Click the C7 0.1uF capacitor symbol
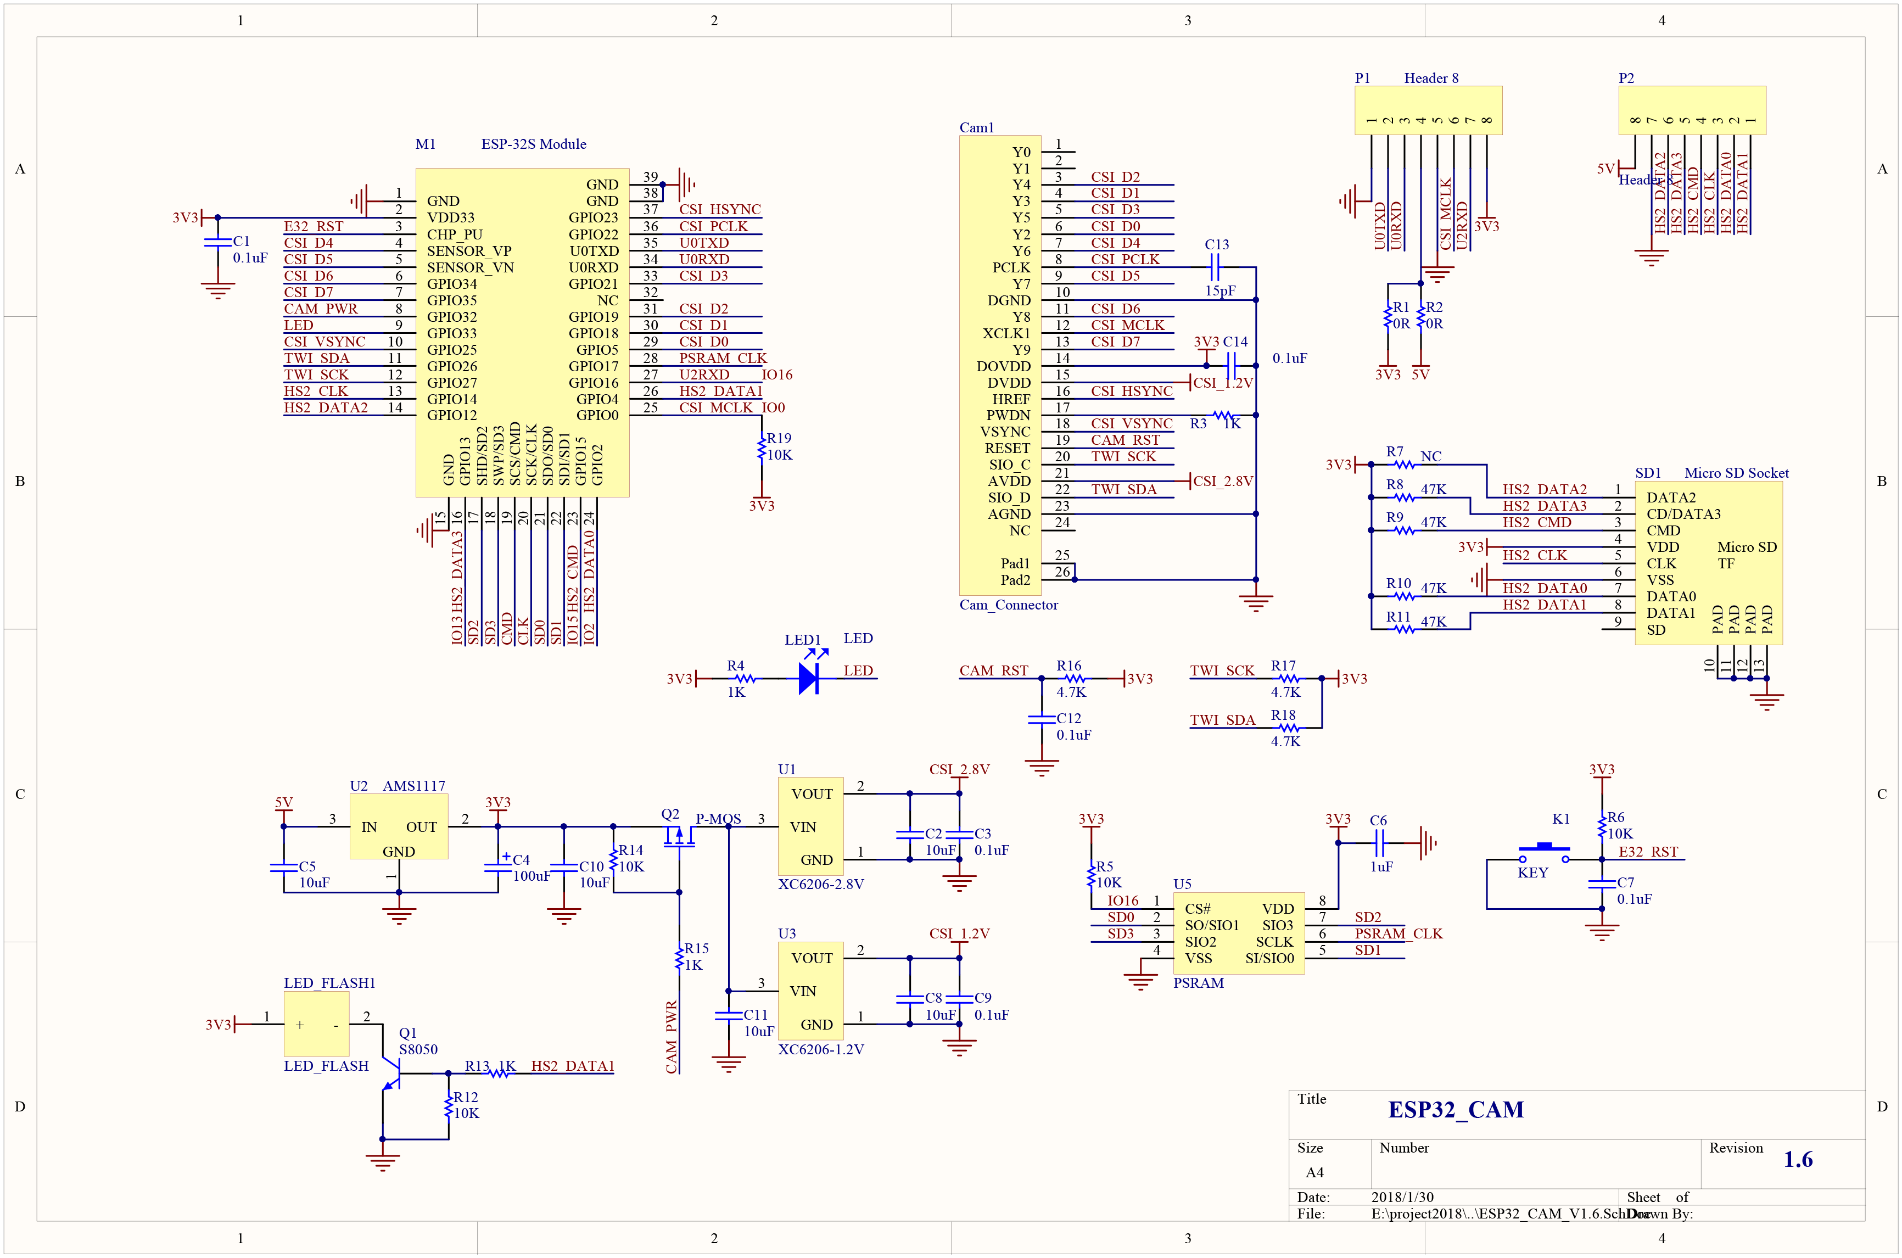This screenshot has height=1258, width=1902. (1601, 884)
